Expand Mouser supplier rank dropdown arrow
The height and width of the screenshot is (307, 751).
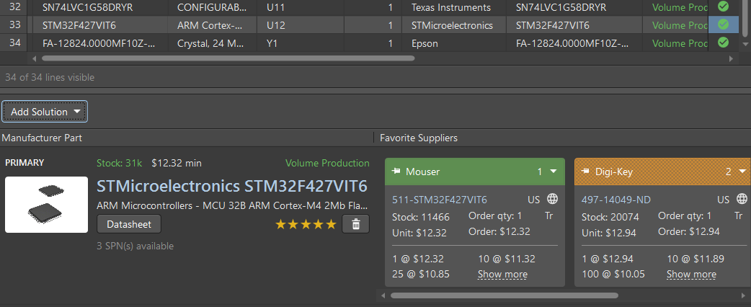(554, 172)
